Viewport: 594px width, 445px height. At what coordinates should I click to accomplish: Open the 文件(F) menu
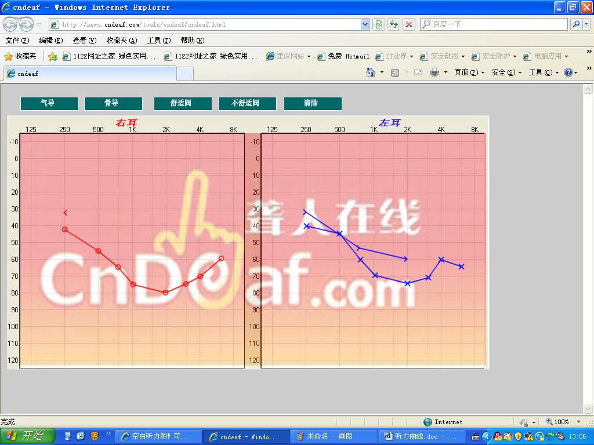[17, 41]
